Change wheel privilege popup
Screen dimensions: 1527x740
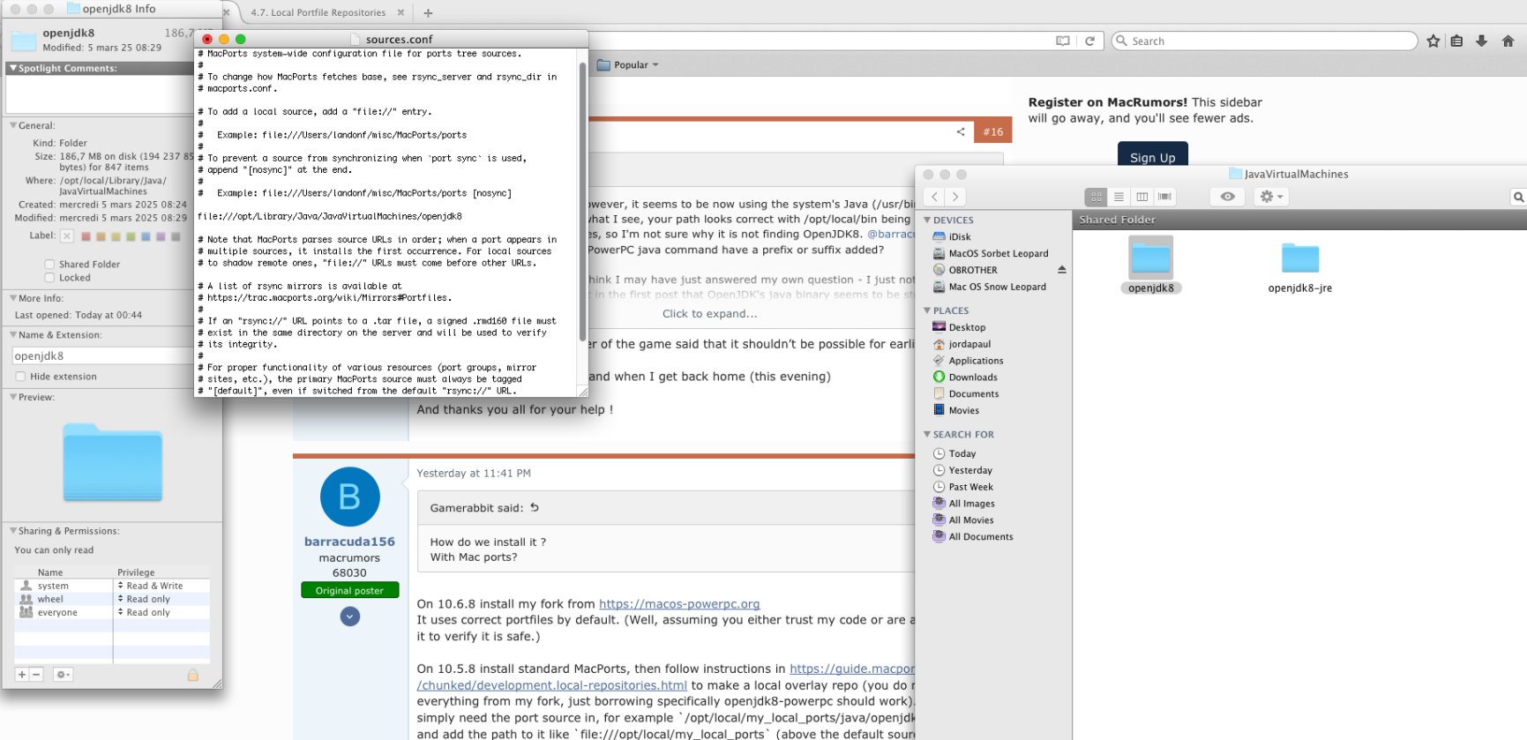pos(144,599)
